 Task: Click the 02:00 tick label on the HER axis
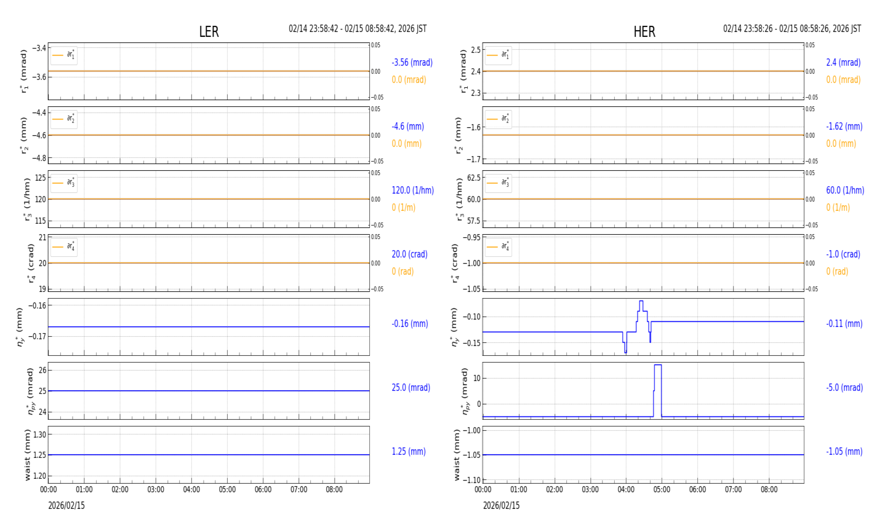(x=555, y=490)
